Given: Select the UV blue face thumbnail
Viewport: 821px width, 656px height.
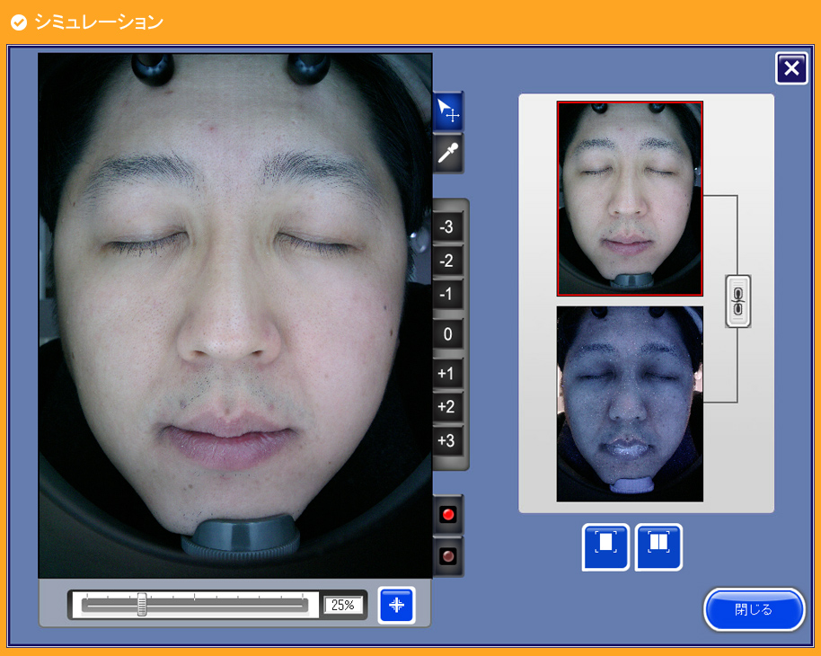Looking at the screenshot, I should click(x=630, y=403).
